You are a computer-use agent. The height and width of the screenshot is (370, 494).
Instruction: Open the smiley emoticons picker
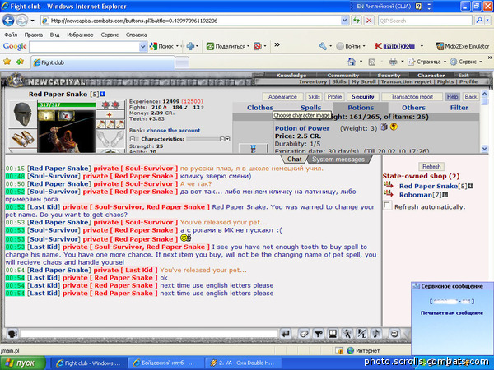click(394, 334)
